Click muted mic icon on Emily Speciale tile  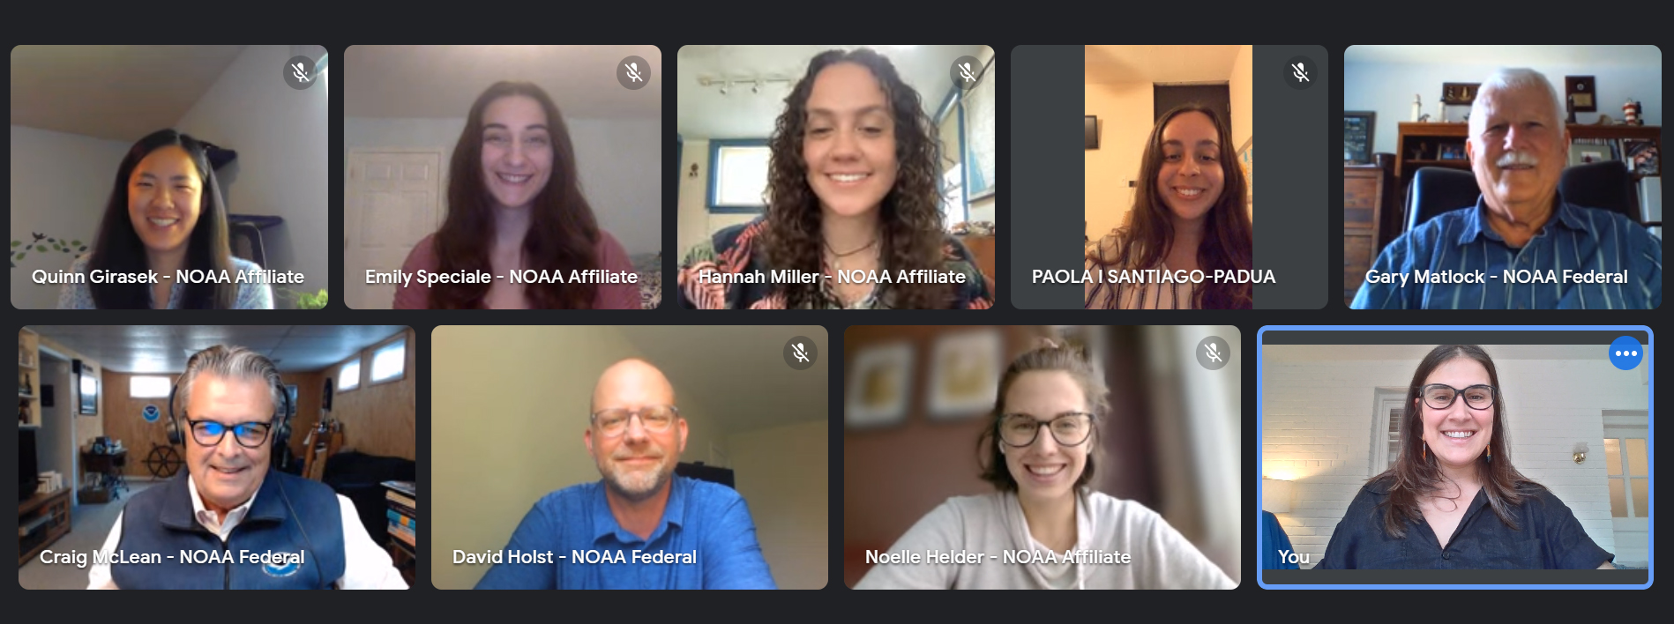point(634,72)
